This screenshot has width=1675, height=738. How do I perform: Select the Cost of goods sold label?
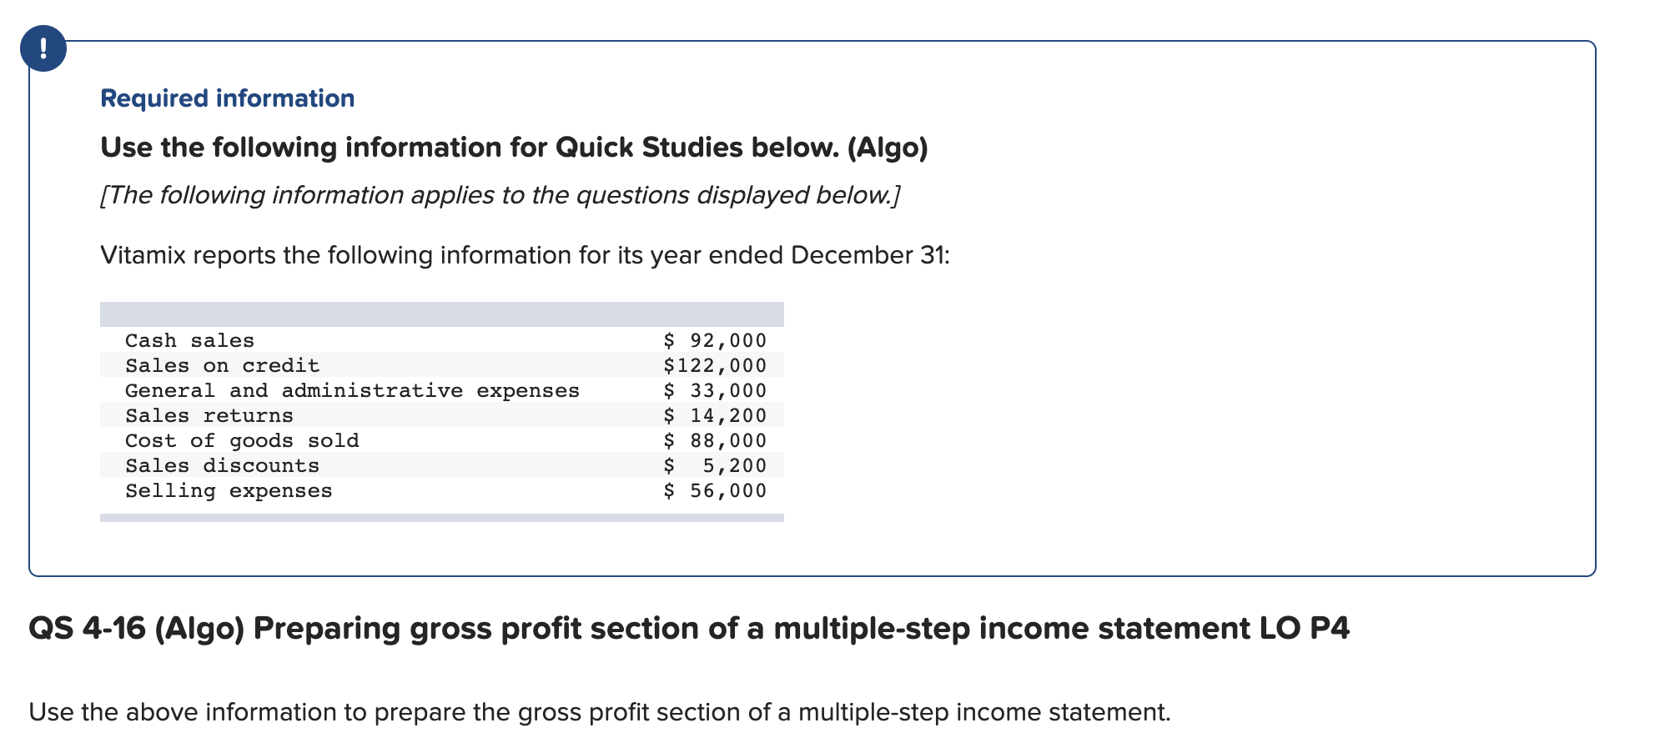click(242, 440)
